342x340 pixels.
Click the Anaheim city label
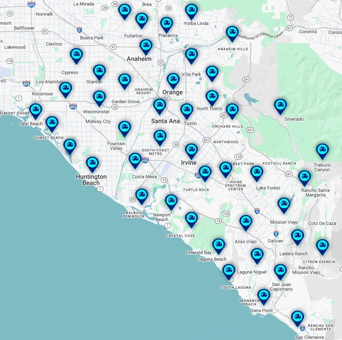[139, 59]
